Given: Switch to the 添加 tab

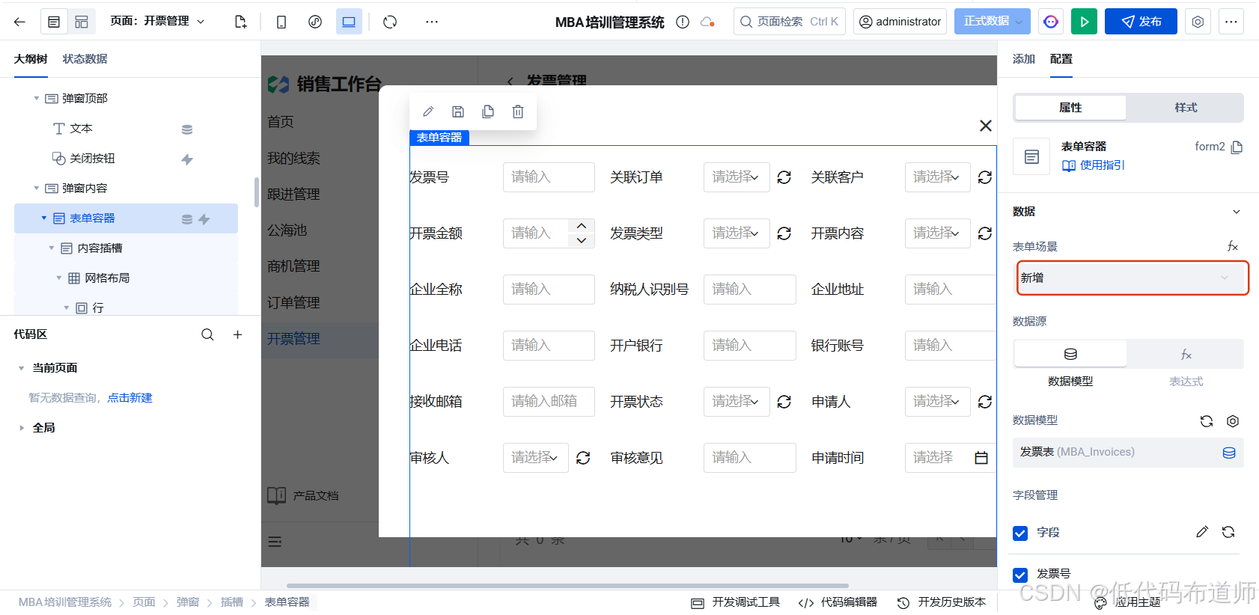Looking at the screenshot, I should pyautogui.click(x=1023, y=58).
